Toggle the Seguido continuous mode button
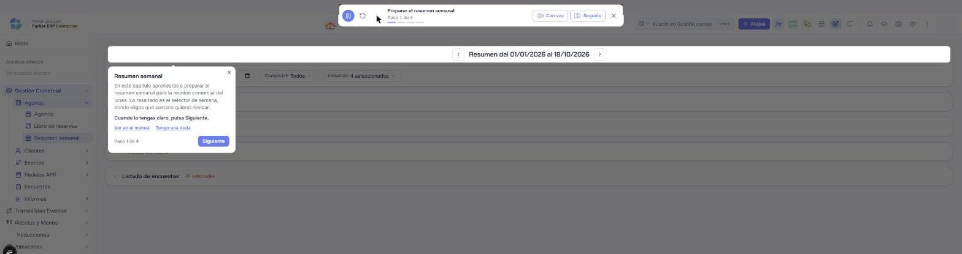 [588, 16]
